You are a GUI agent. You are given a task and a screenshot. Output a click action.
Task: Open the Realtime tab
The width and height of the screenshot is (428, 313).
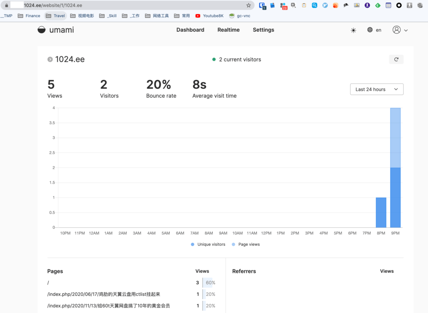229,30
